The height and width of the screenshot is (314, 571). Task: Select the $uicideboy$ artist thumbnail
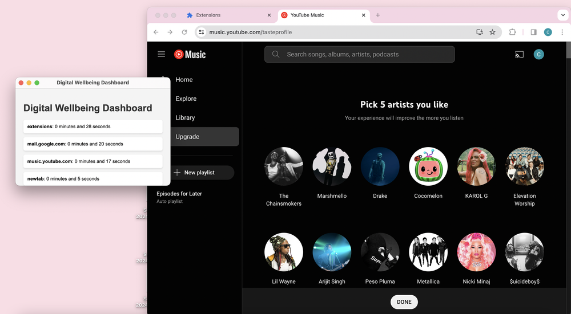(x=524, y=252)
